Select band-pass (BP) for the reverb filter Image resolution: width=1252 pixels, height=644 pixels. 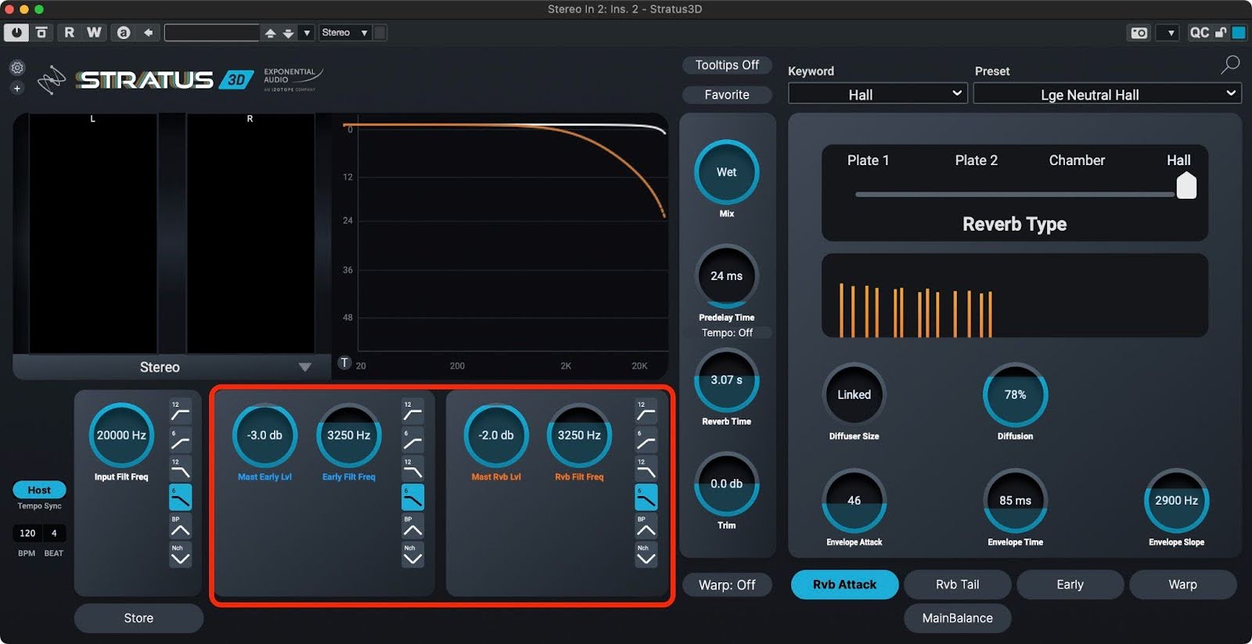646,526
